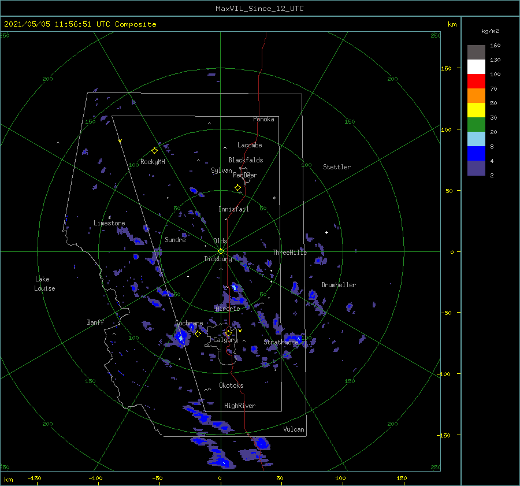Click the green 20-30 legend swatch

tap(476, 124)
